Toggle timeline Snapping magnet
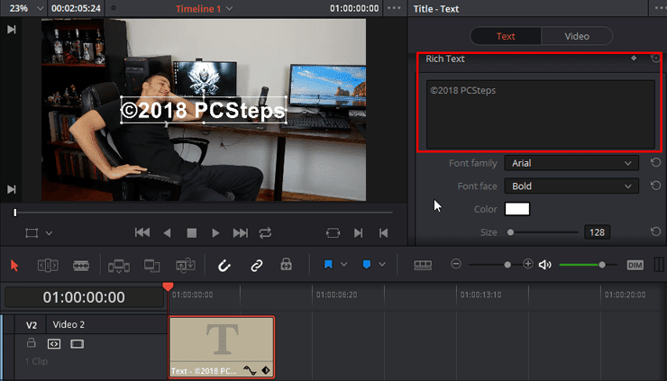 (224, 266)
